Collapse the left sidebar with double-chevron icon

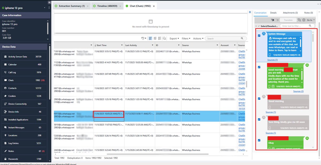(49, 2)
